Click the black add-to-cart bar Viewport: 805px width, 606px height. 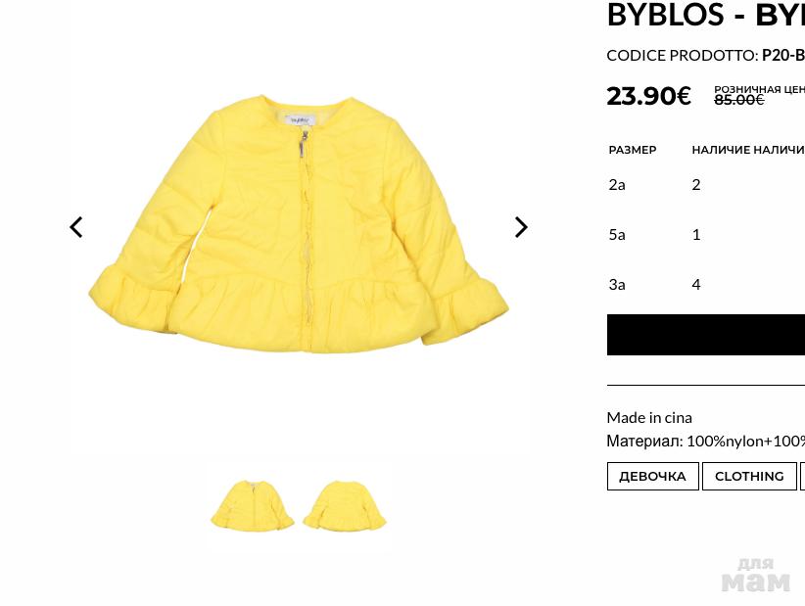[x=706, y=335]
